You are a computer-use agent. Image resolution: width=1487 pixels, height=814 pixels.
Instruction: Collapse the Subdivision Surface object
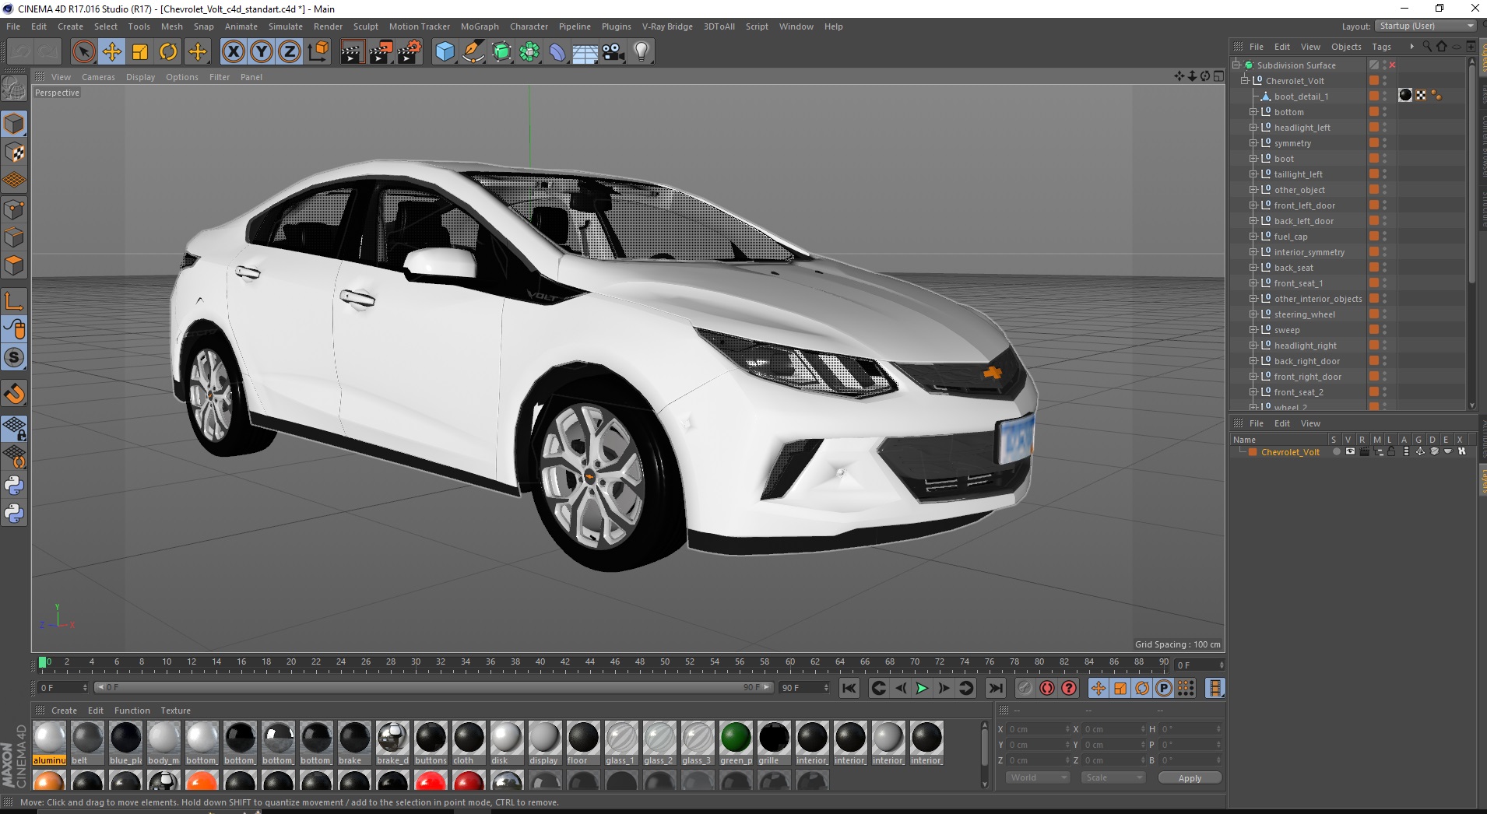[1236, 65]
